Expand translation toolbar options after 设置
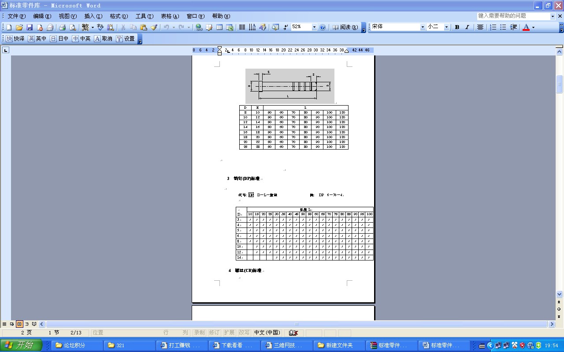Screen dimensions: 564x352 140,39
